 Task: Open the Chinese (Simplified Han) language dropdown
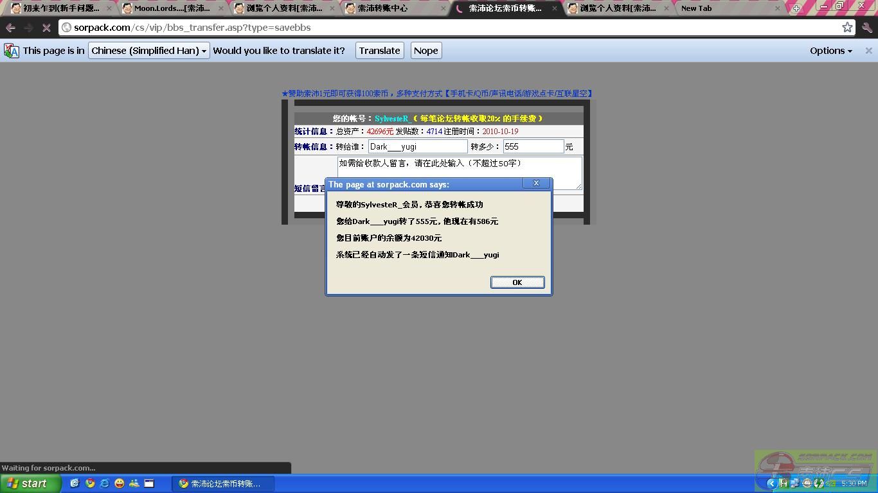click(148, 51)
